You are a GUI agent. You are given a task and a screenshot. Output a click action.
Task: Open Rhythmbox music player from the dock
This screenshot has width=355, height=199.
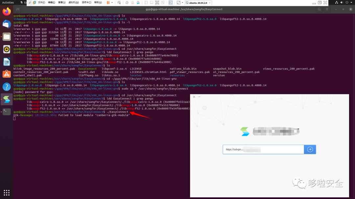(7, 49)
